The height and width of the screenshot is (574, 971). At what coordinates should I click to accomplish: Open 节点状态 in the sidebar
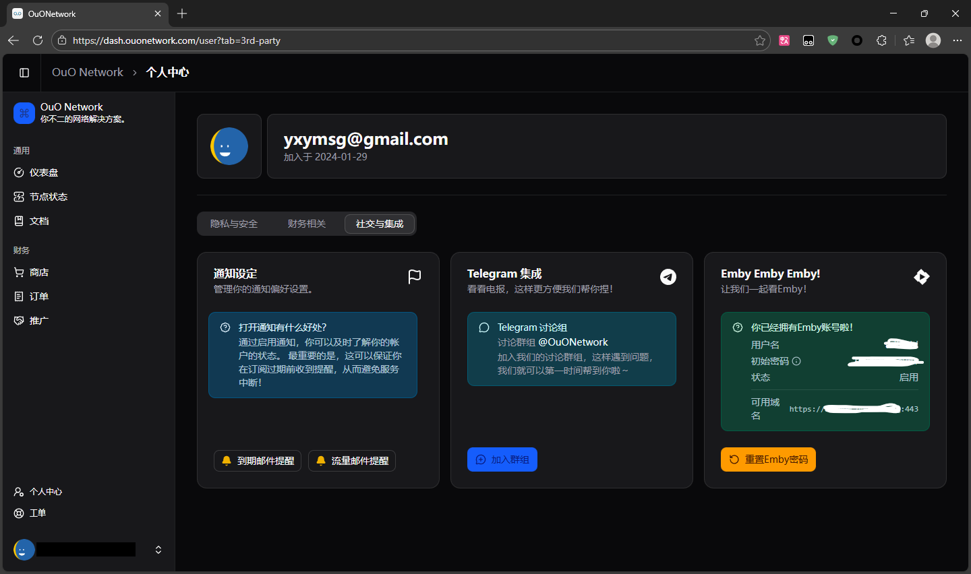48,197
